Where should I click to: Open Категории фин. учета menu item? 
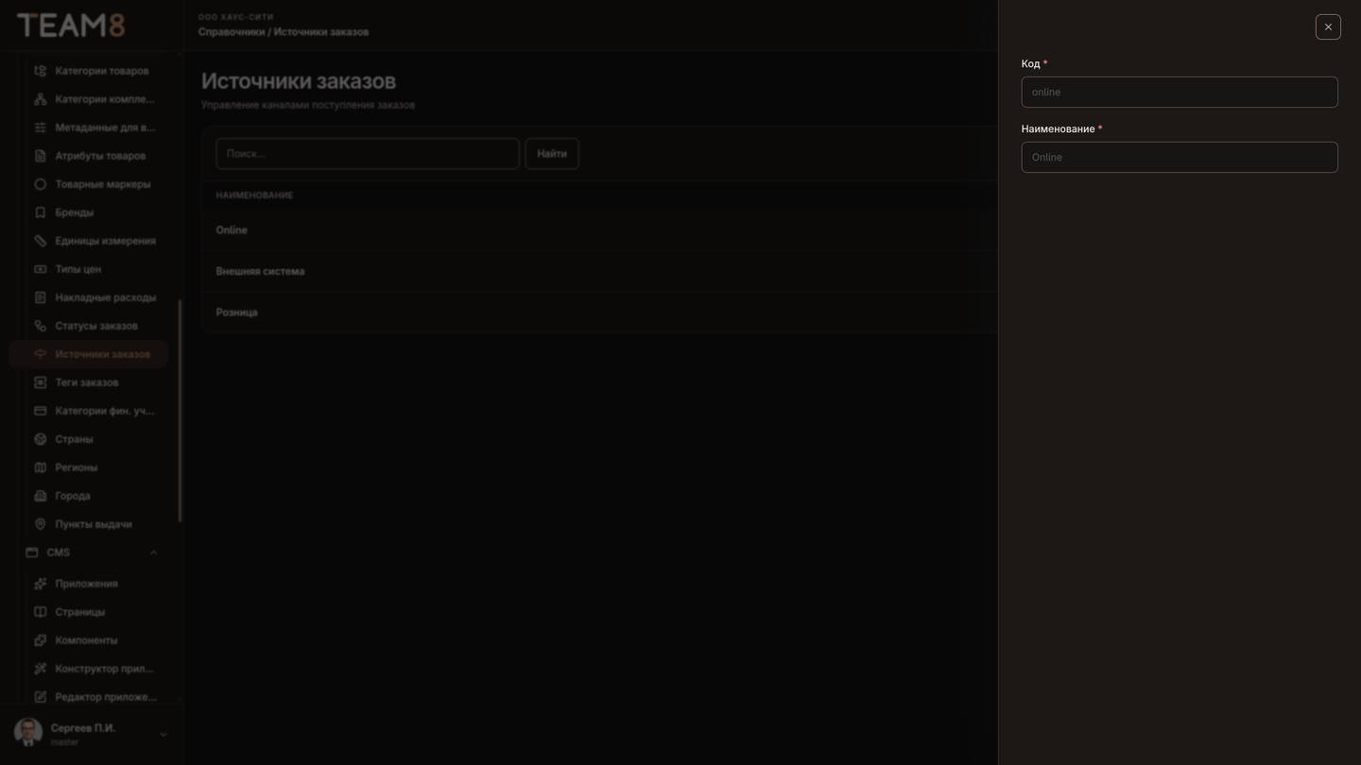(x=89, y=411)
